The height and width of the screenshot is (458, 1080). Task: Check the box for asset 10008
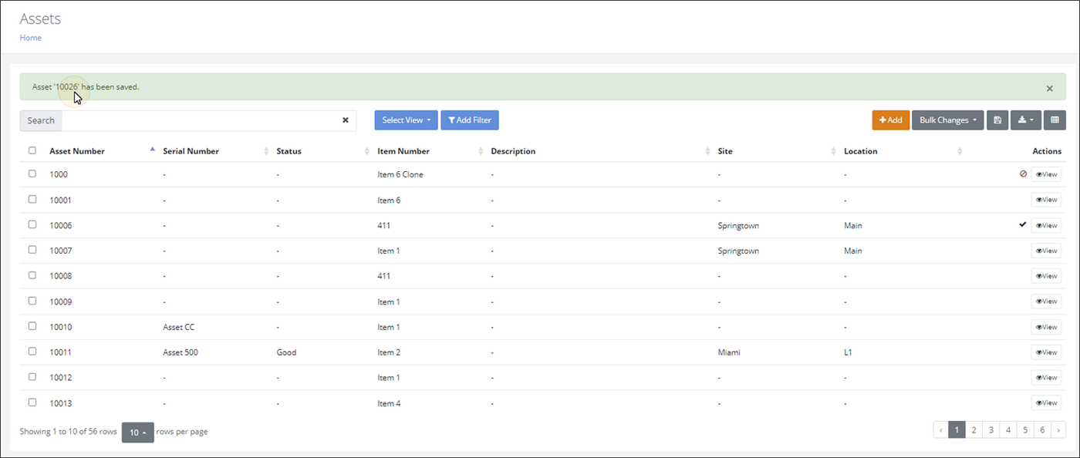tap(32, 275)
